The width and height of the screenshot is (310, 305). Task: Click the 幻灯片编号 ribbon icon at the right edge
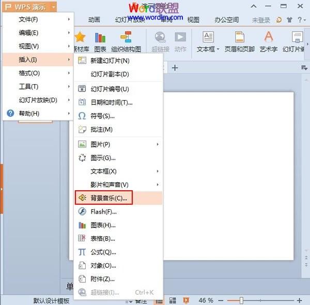(x=297, y=37)
